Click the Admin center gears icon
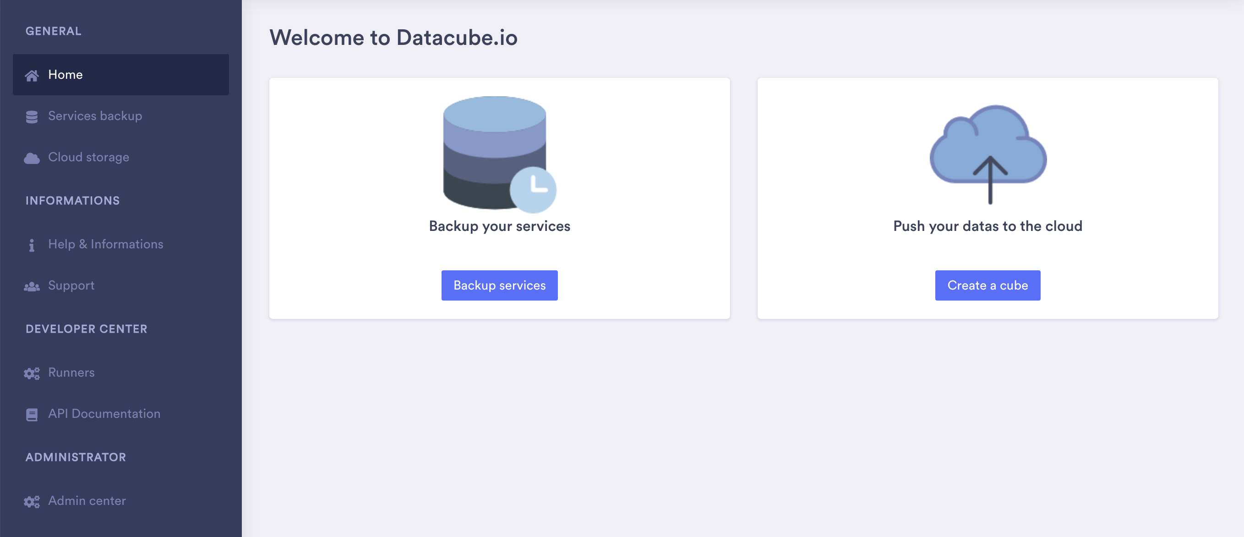Image resolution: width=1244 pixels, height=537 pixels. tap(32, 501)
